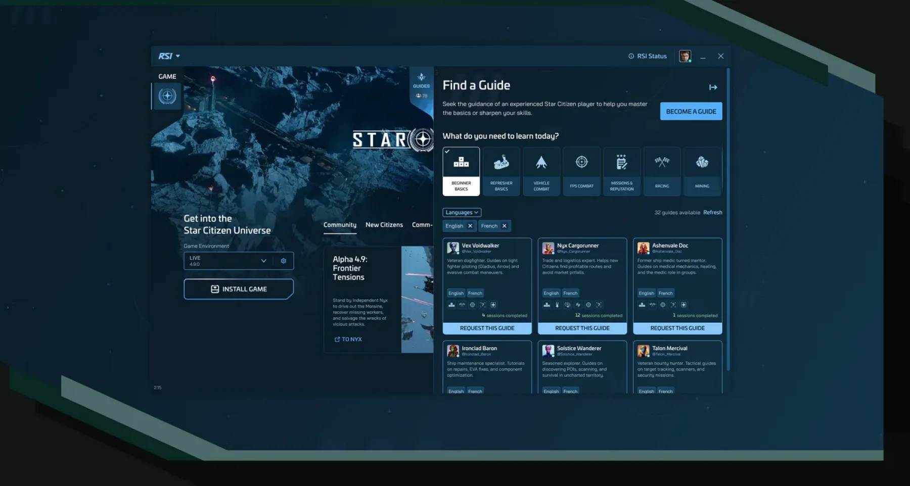This screenshot has width=910, height=486.
Task: Click the Guides online count 78
Action: pyautogui.click(x=421, y=95)
